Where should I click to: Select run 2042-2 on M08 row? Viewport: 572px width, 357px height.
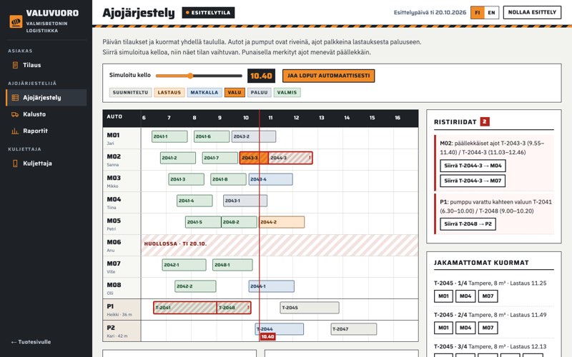point(195,286)
